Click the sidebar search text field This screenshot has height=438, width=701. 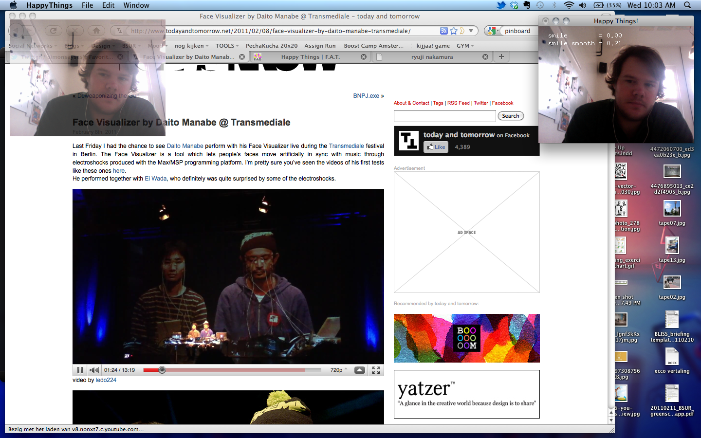point(444,116)
